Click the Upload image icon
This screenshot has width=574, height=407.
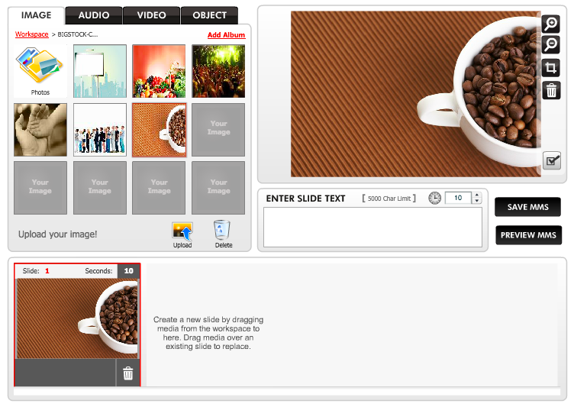point(182,231)
